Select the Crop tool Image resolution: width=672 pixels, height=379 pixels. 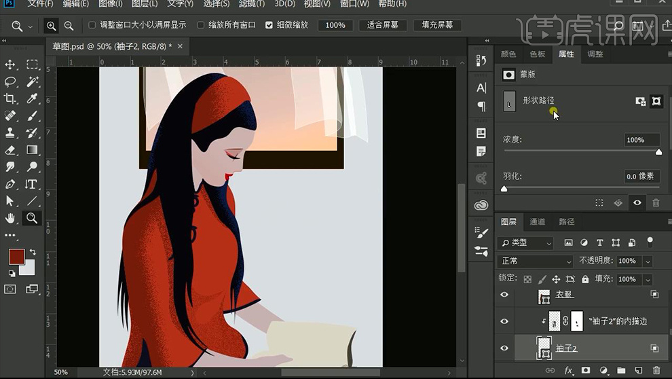tap(10, 98)
